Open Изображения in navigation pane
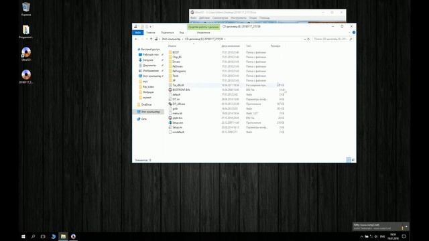The height and width of the screenshot is (241, 429). [x=150, y=71]
